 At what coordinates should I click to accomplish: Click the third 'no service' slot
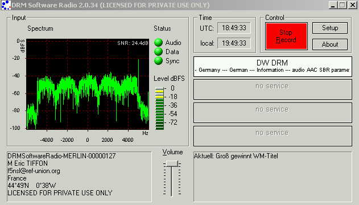273,113
